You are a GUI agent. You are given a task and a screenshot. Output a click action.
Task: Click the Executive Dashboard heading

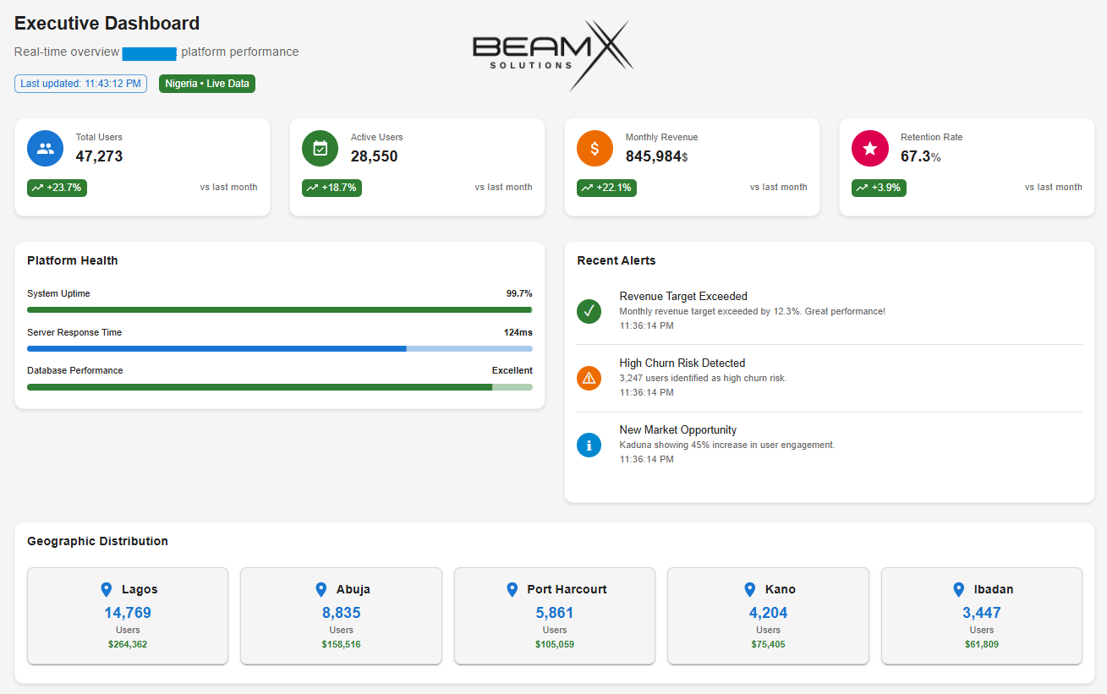click(107, 24)
